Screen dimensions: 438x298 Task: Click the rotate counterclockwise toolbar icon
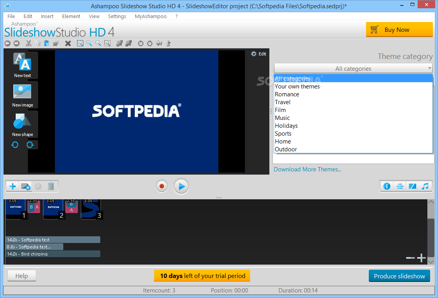click(140, 43)
